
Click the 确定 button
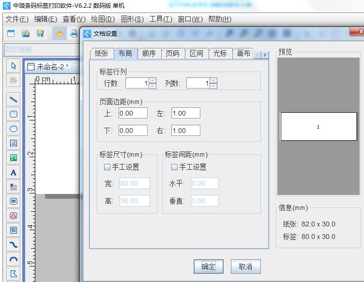tap(208, 267)
